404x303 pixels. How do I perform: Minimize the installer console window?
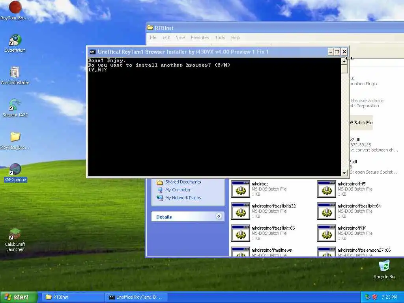330,52
